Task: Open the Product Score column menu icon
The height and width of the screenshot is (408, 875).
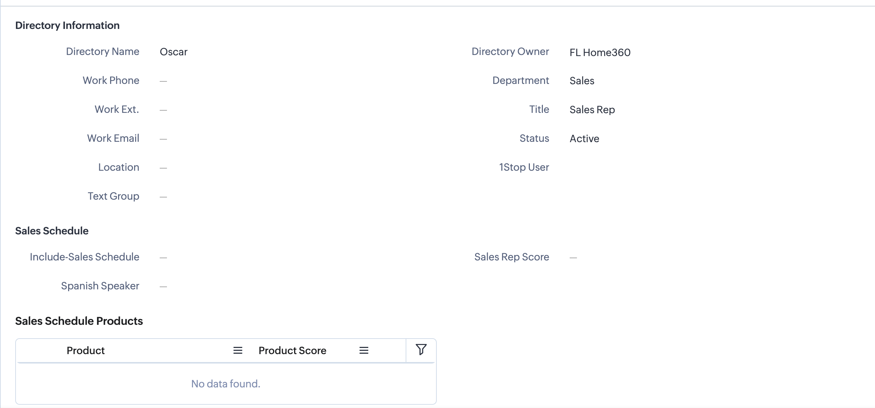Action: 364,350
